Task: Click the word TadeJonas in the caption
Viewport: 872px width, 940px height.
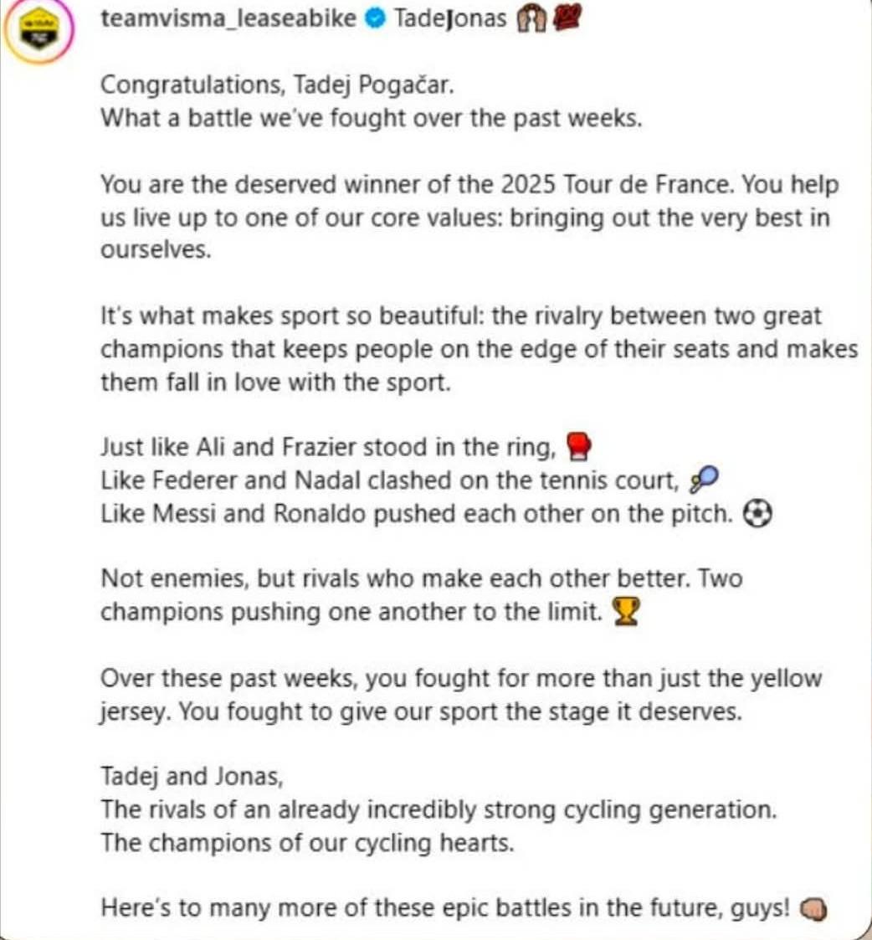Action: tap(450, 18)
